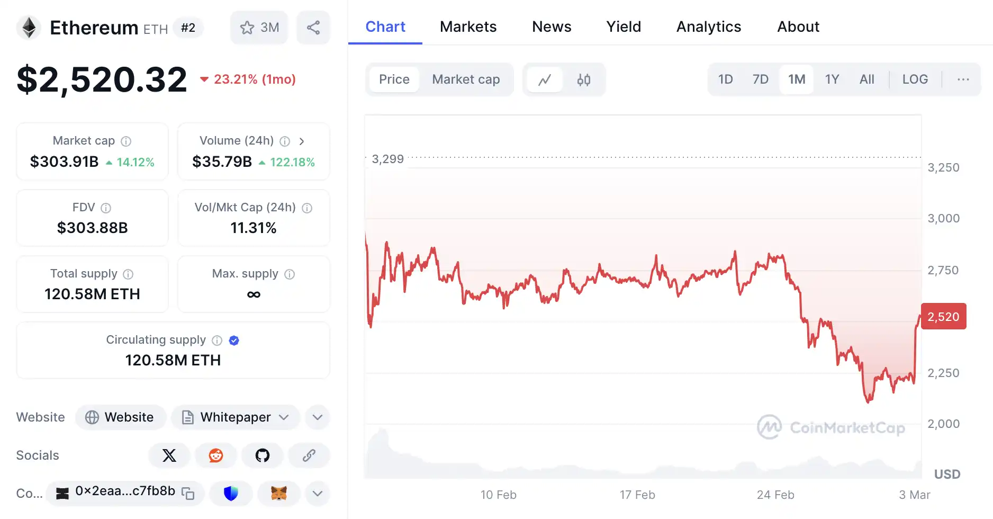Viewport: 993px width, 519px height.
Task: Open Volume (24h) details arrow
Action: (x=302, y=141)
